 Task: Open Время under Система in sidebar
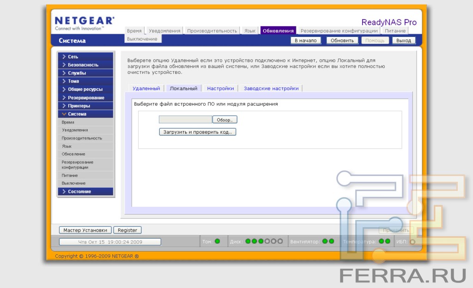click(x=85, y=122)
